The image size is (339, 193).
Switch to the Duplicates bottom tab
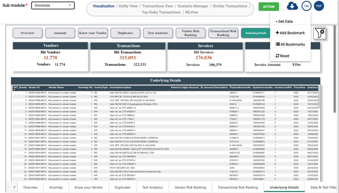(x=123, y=188)
